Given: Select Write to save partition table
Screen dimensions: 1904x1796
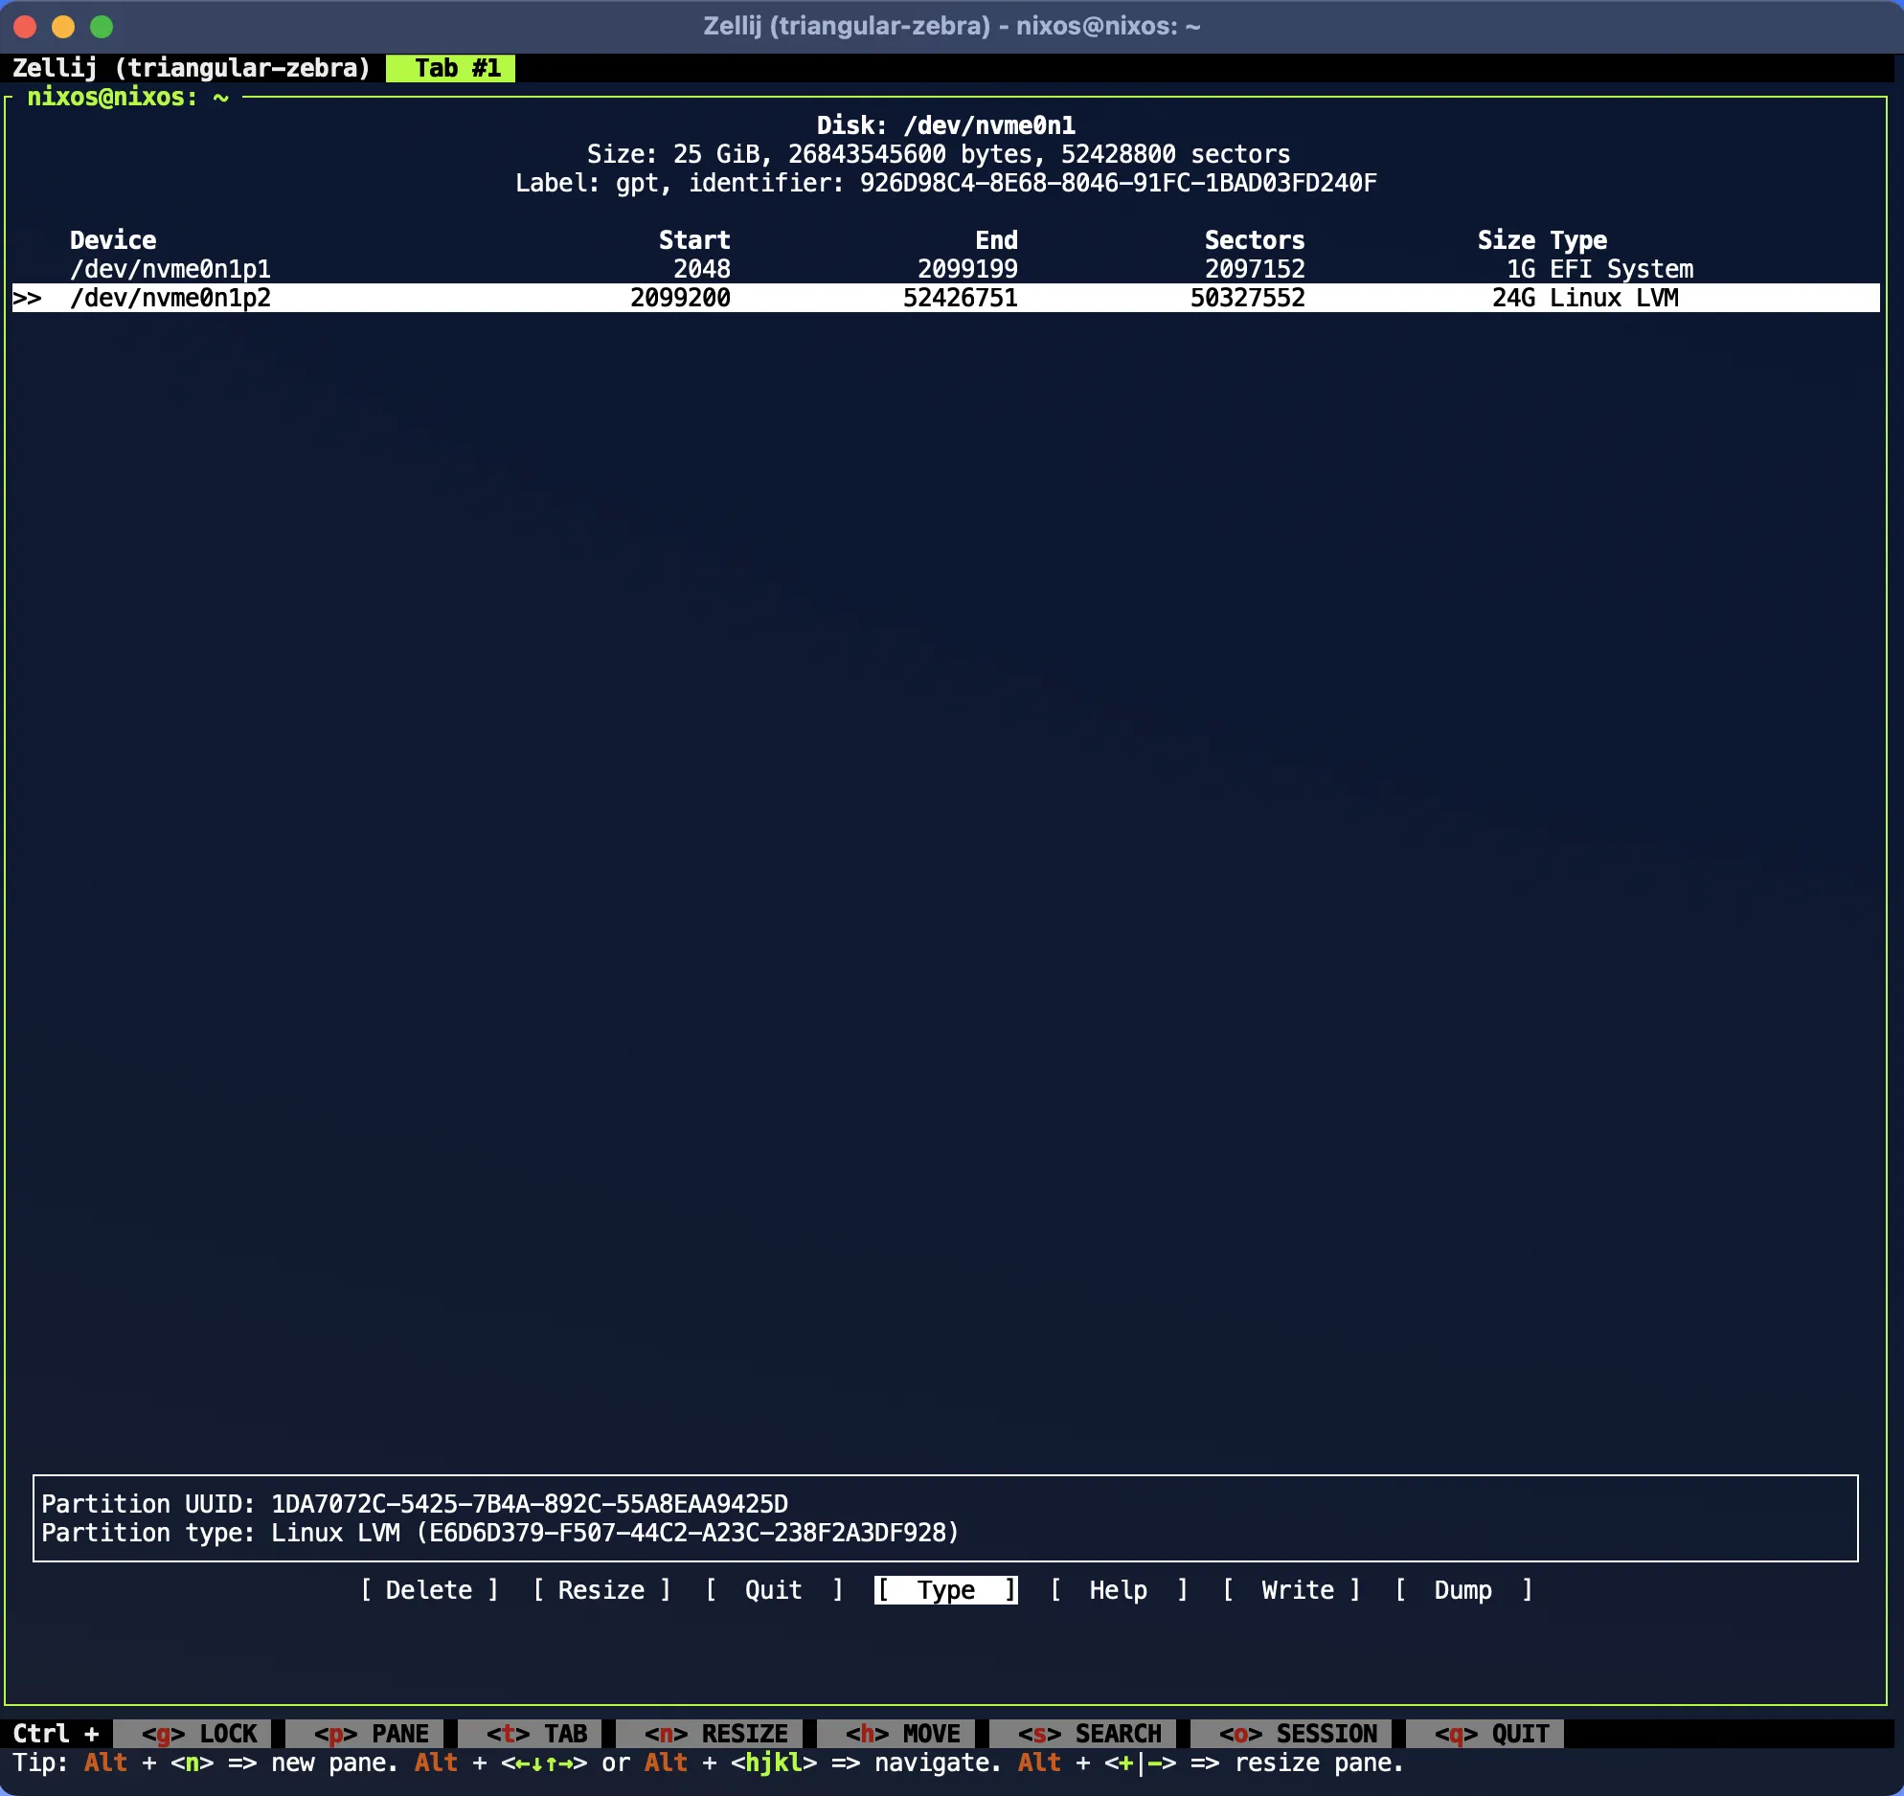Looking at the screenshot, I should click(x=1291, y=1590).
